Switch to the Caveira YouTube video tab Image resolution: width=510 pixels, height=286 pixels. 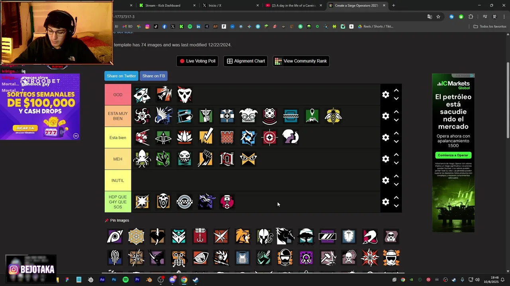coord(294,6)
